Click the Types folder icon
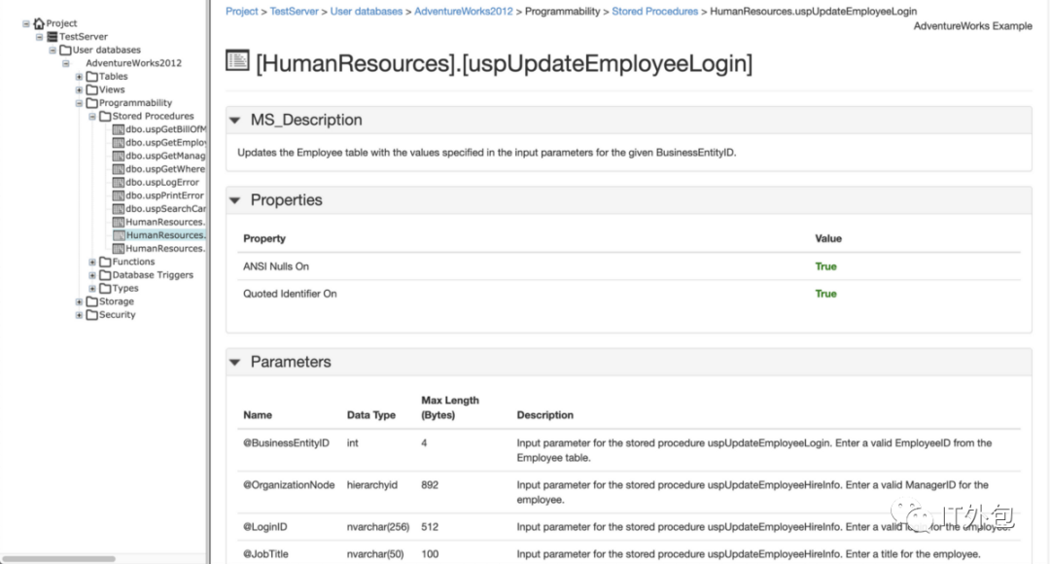 (x=105, y=289)
